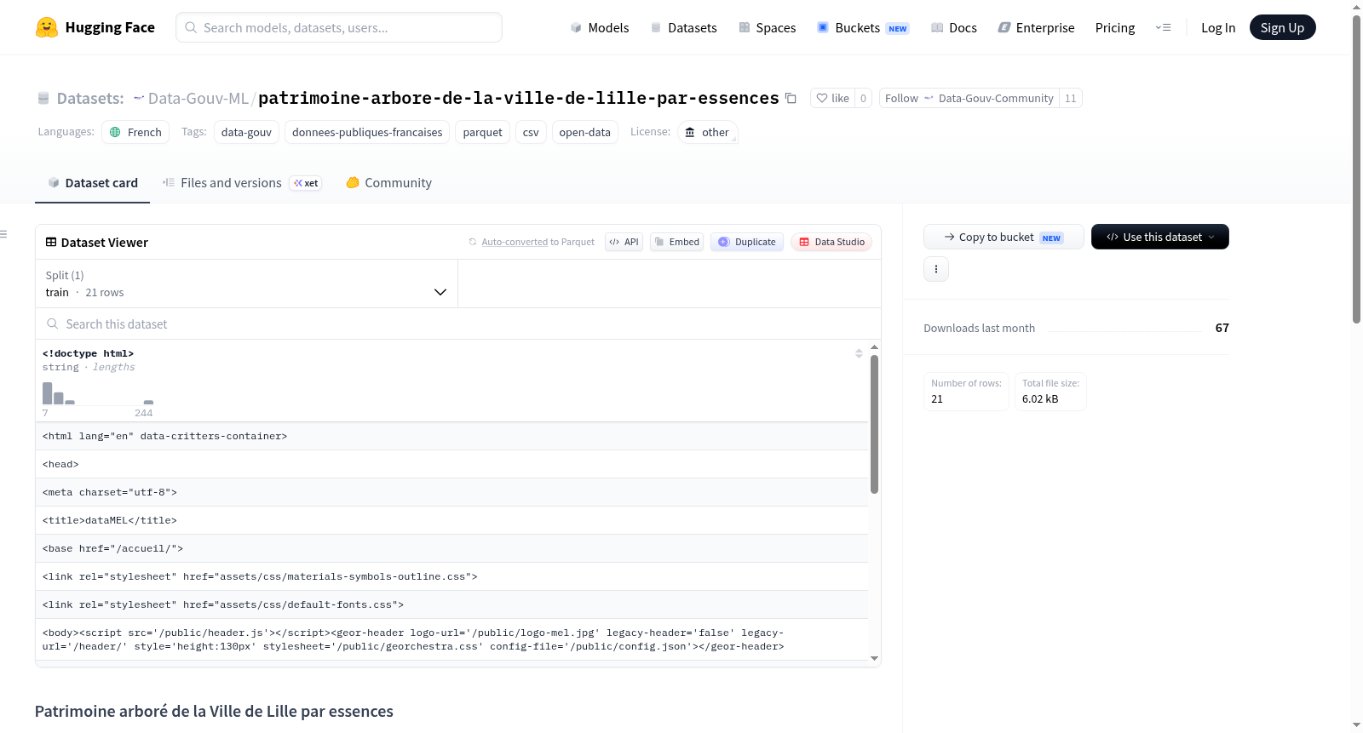Select the Dataset card tab
1363x733 pixels.
[x=93, y=183]
